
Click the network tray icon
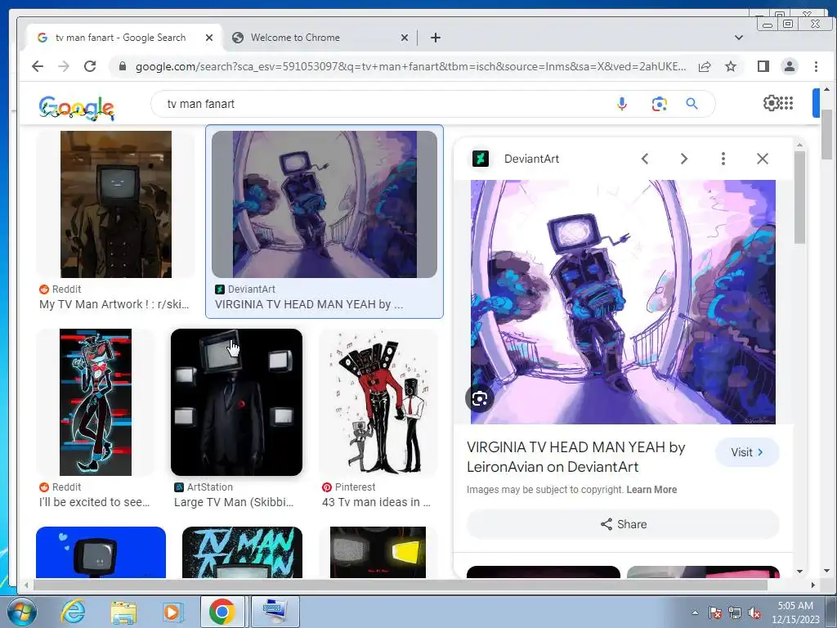[735, 613]
